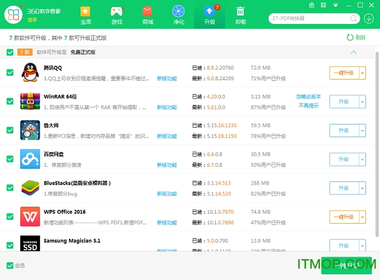Click 升级 button for 百度网盘
Screen dimensions: 380x280
[344, 159]
